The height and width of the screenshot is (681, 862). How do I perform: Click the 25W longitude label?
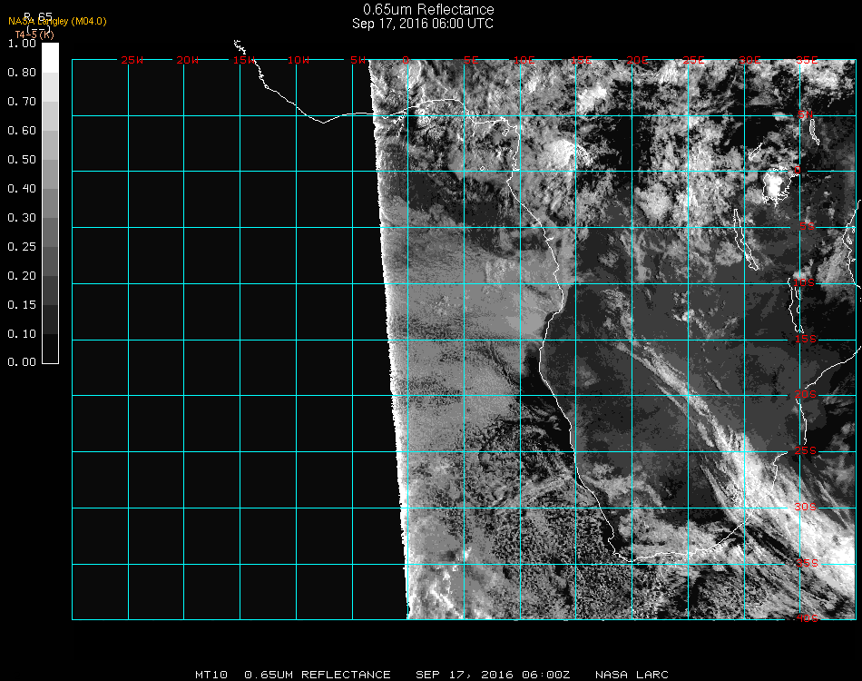coord(132,60)
